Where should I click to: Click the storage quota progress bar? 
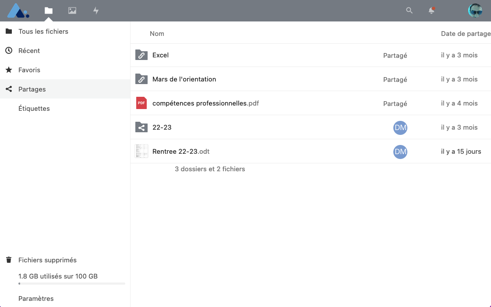pos(72,283)
